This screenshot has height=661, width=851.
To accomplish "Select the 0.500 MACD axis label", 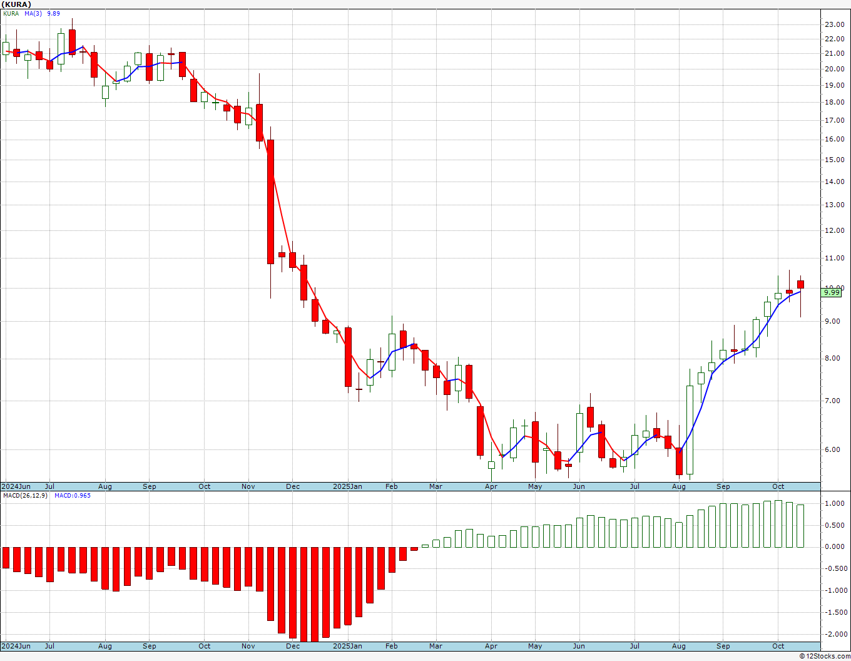I will 834,525.
